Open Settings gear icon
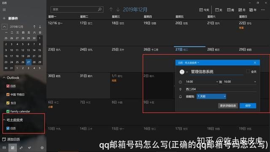Viewport: 270px width, 152px height. pyautogui.click(x=42, y=148)
